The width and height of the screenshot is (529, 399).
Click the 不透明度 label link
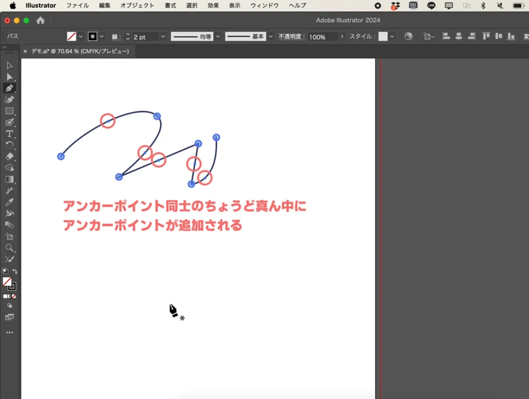point(290,37)
